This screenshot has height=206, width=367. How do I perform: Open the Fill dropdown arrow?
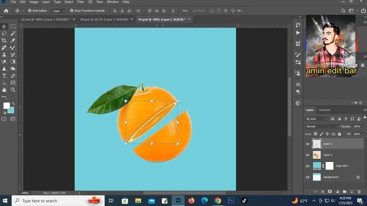[364, 134]
